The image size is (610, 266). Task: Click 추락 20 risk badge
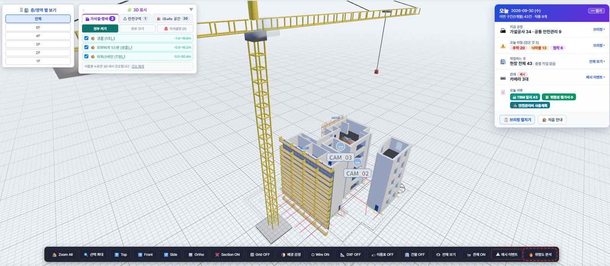click(x=518, y=48)
